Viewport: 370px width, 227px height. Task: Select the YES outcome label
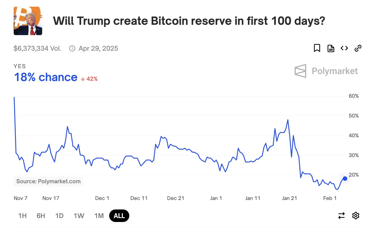click(x=20, y=66)
